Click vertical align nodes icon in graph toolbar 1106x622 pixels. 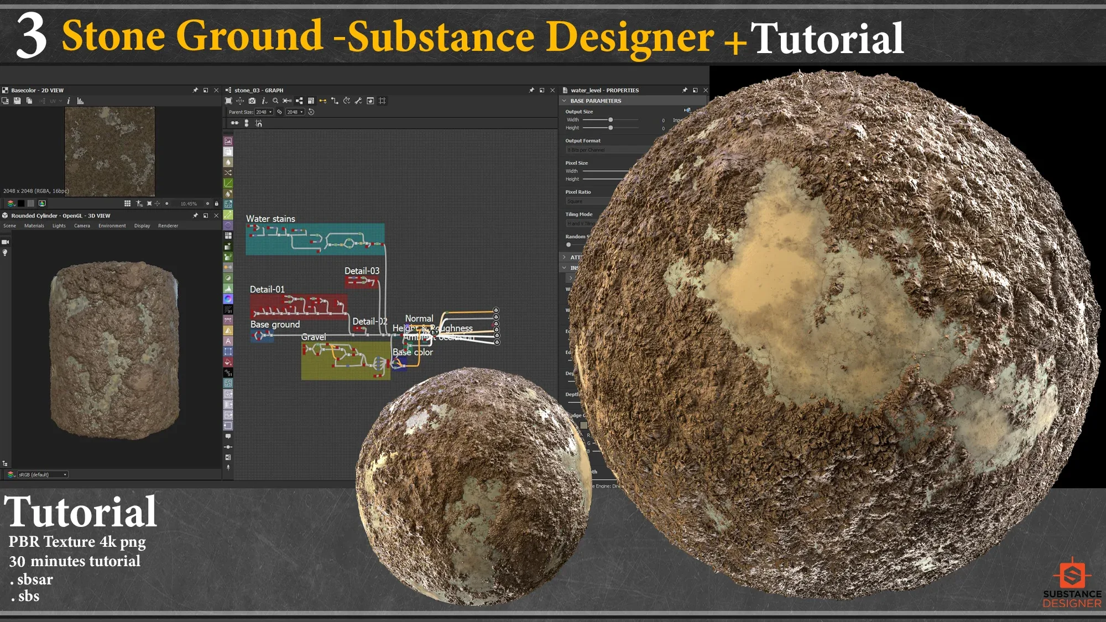pyautogui.click(x=247, y=123)
